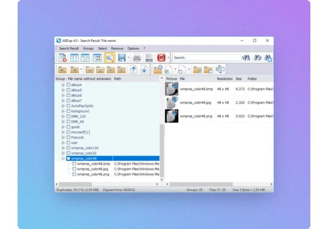Open the Search Result menu
The height and width of the screenshot is (229, 328).
69,48
